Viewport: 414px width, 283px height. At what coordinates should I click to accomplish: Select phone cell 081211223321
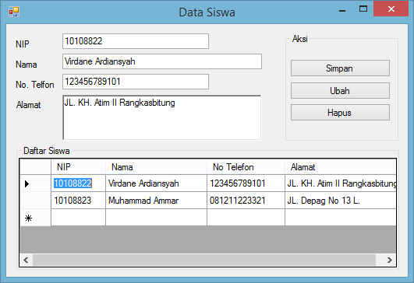246,201
